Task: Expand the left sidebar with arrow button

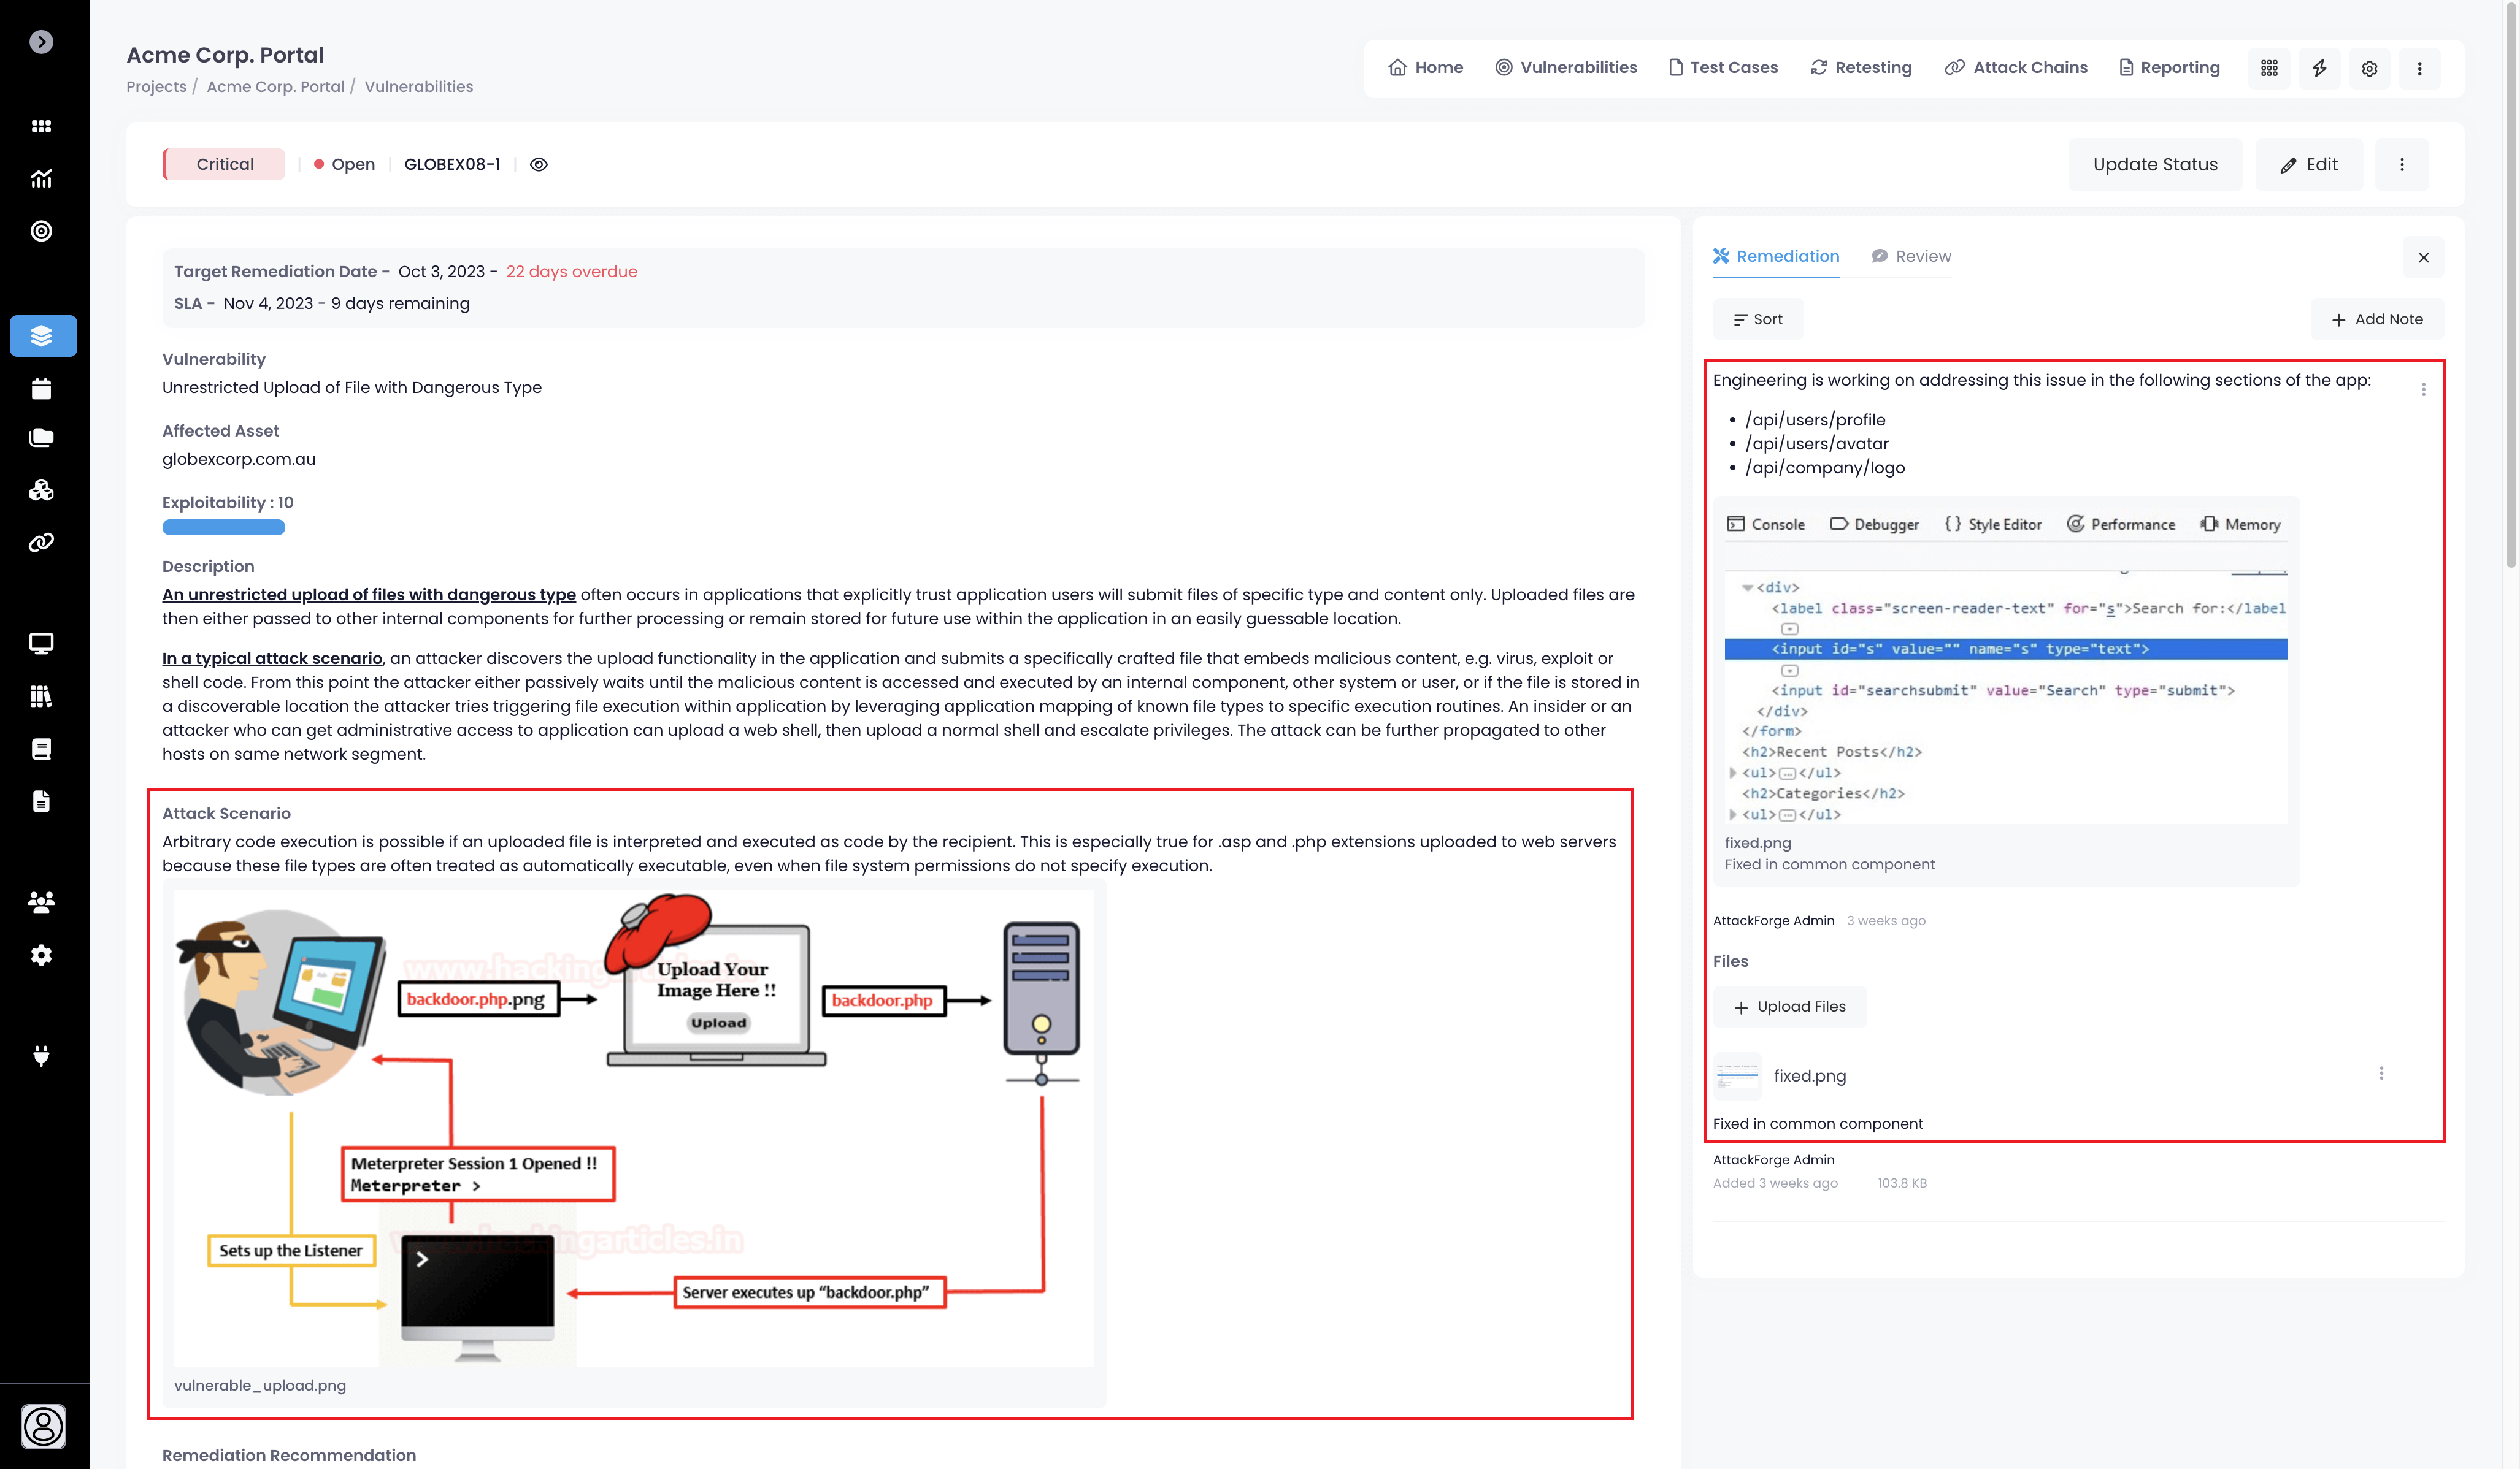Action: pos(41,42)
